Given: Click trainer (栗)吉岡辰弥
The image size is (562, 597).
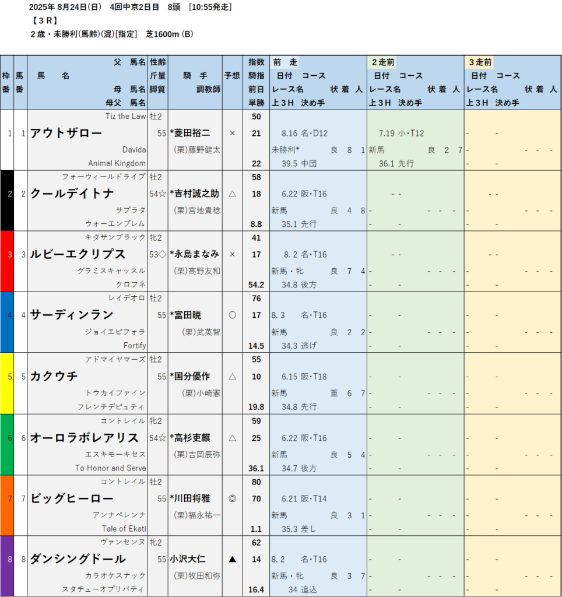Looking at the screenshot, I should (197, 455).
